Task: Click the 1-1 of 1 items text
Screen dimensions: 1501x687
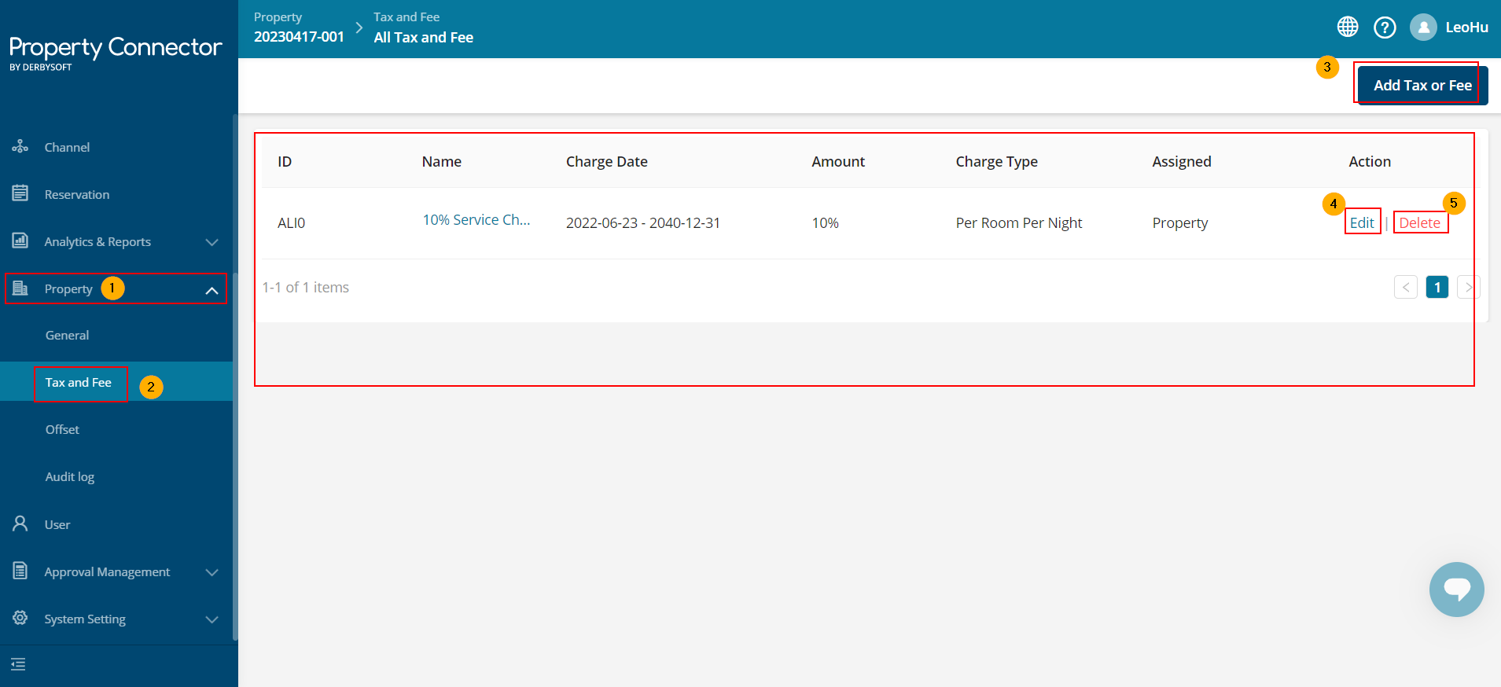Action: [x=305, y=288]
